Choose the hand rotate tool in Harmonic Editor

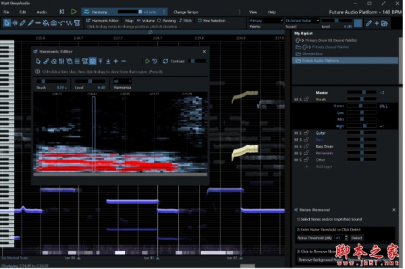point(70,61)
